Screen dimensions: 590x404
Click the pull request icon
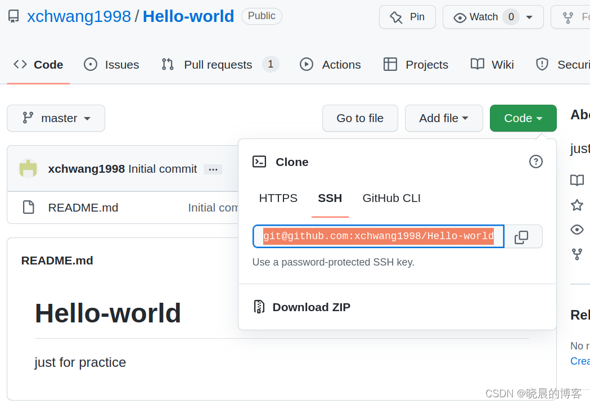point(168,64)
